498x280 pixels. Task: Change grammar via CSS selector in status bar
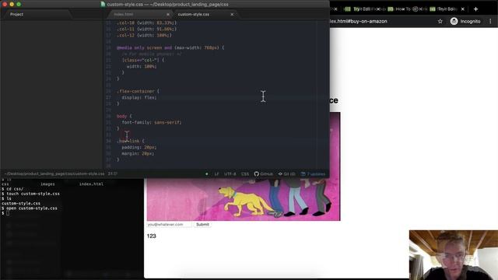point(245,174)
